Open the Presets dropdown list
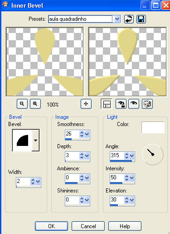Image resolution: width=170 pixels, height=234 pixels. (x=117, y=19)
